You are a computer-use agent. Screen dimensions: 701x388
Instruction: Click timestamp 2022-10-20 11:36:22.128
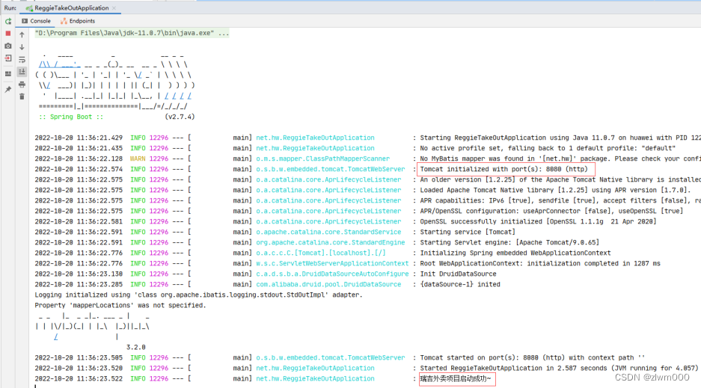coord(79,159)
